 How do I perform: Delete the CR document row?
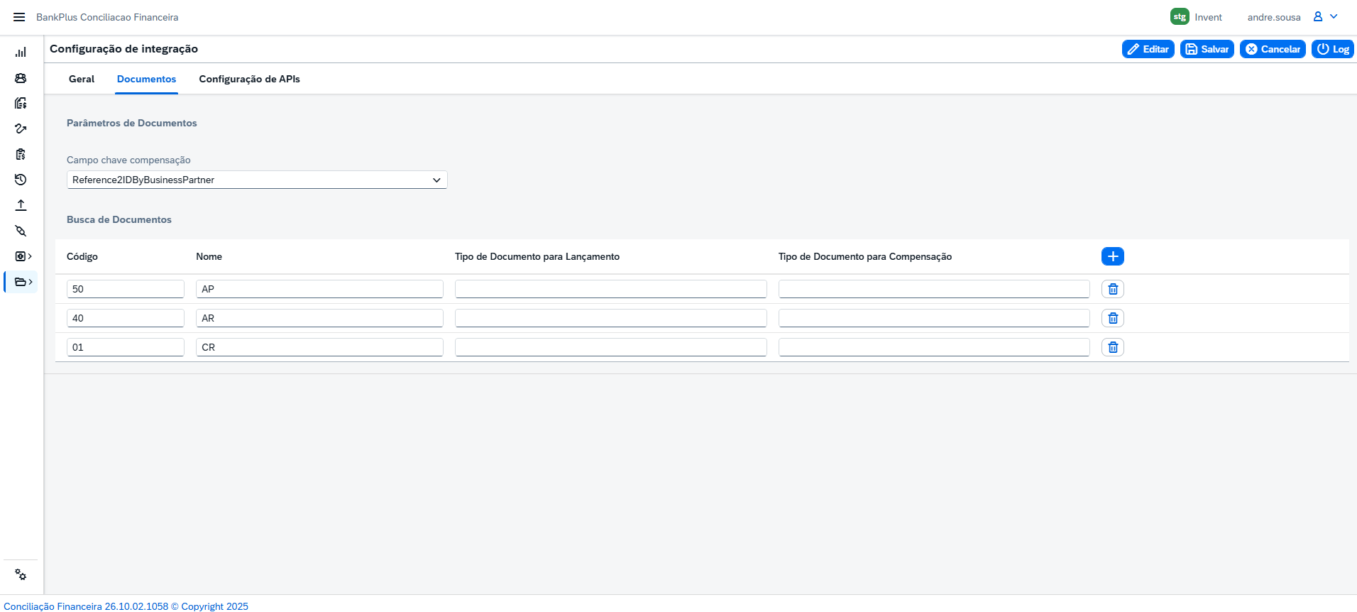pyautogui.click(x=1113, y=347)
